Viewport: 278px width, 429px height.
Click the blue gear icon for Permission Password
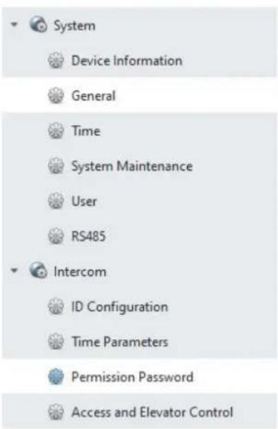click(x=56, y=377)
